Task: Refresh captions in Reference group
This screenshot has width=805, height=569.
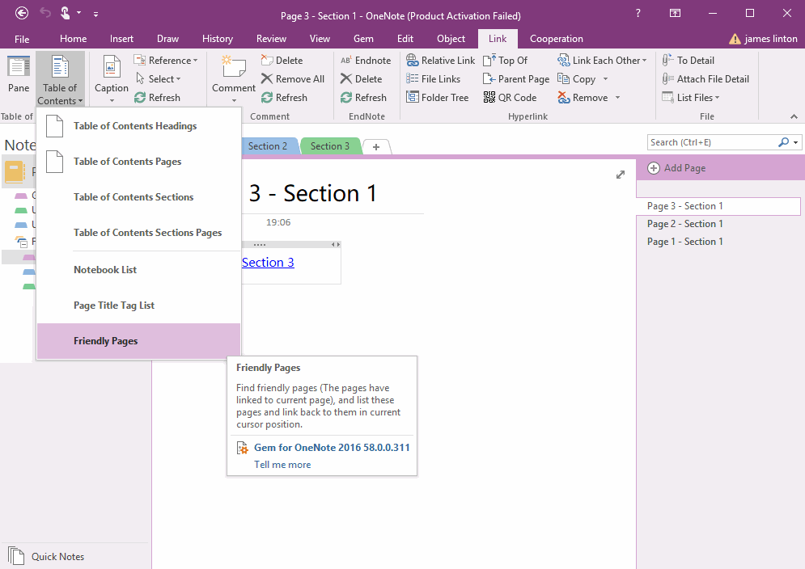Action: coord(157,98)
